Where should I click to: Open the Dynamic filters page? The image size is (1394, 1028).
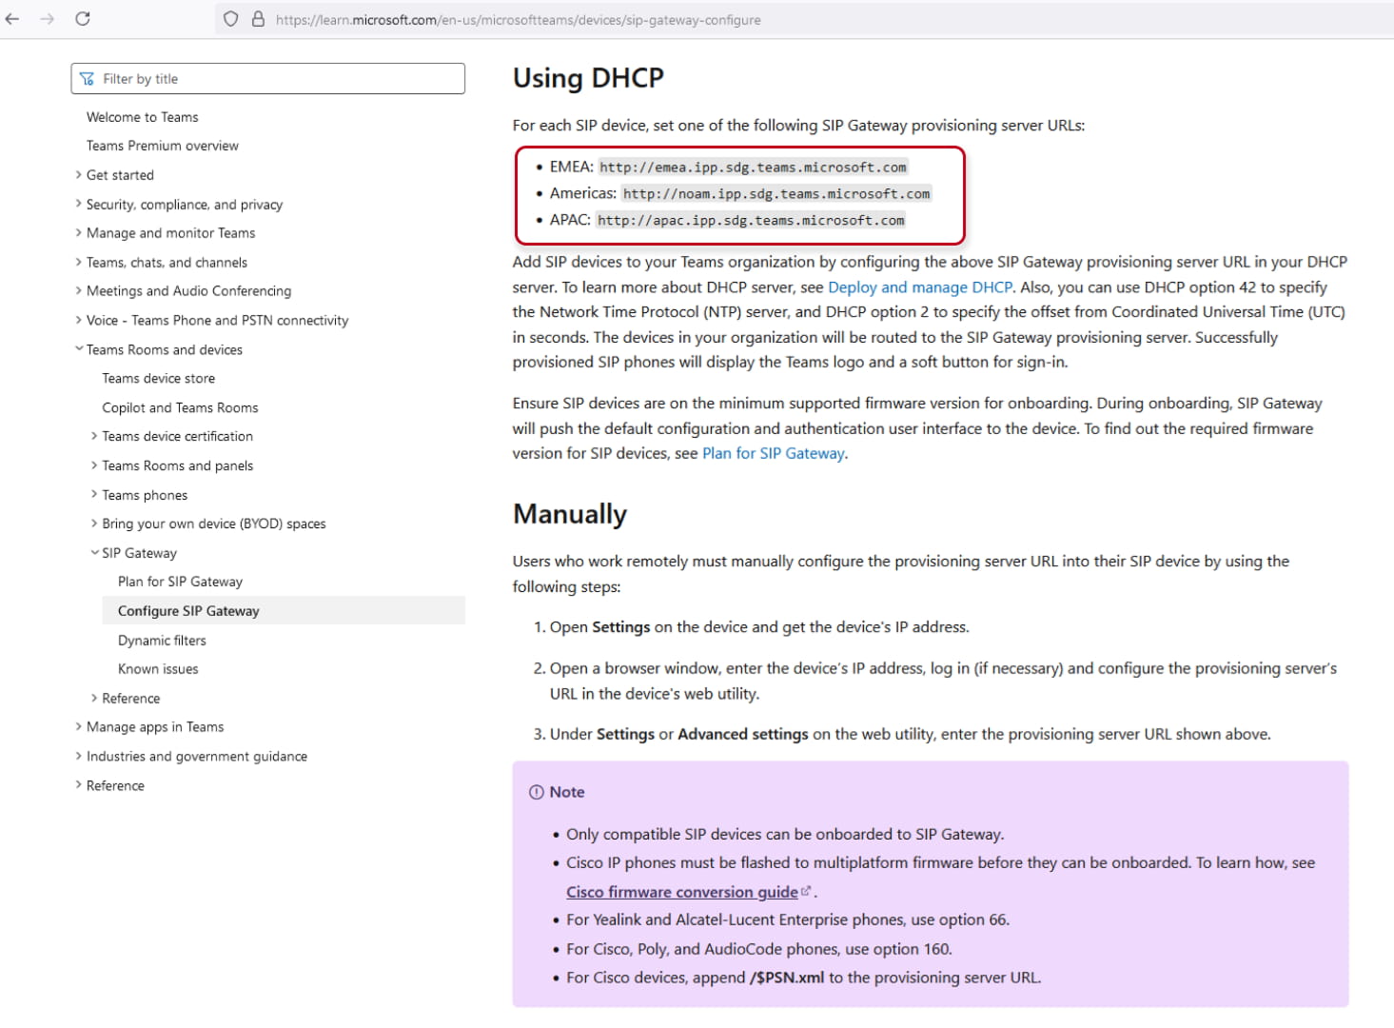[162, 641]
